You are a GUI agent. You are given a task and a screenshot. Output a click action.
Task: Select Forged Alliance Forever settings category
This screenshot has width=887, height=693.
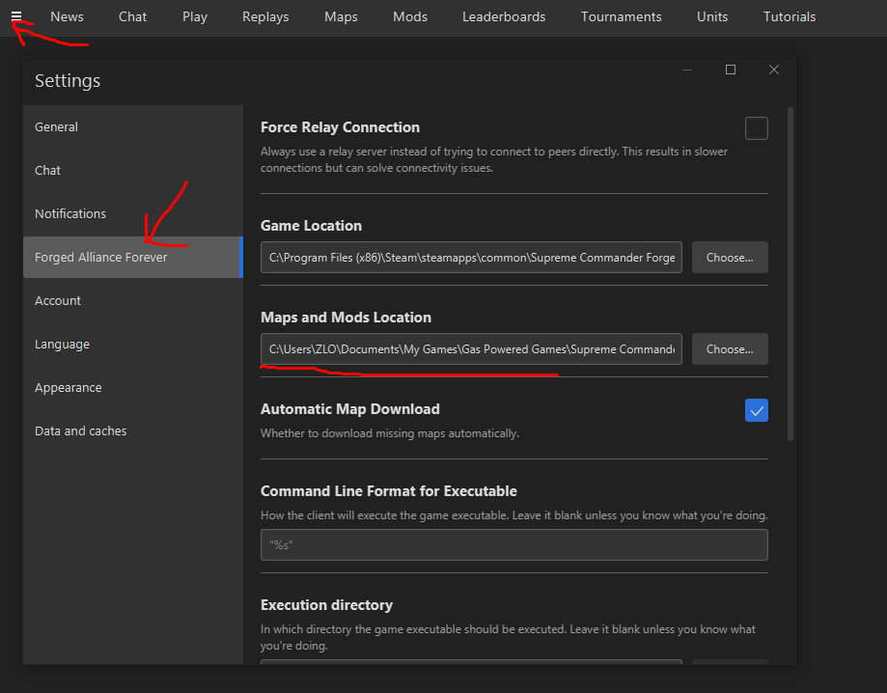pos(133,258)
